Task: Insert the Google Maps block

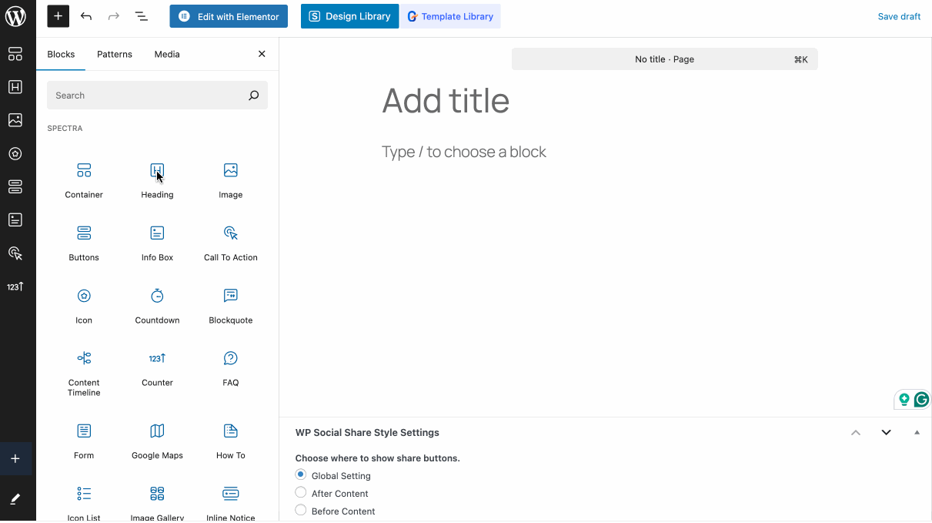Action: [x=157, y=441]
